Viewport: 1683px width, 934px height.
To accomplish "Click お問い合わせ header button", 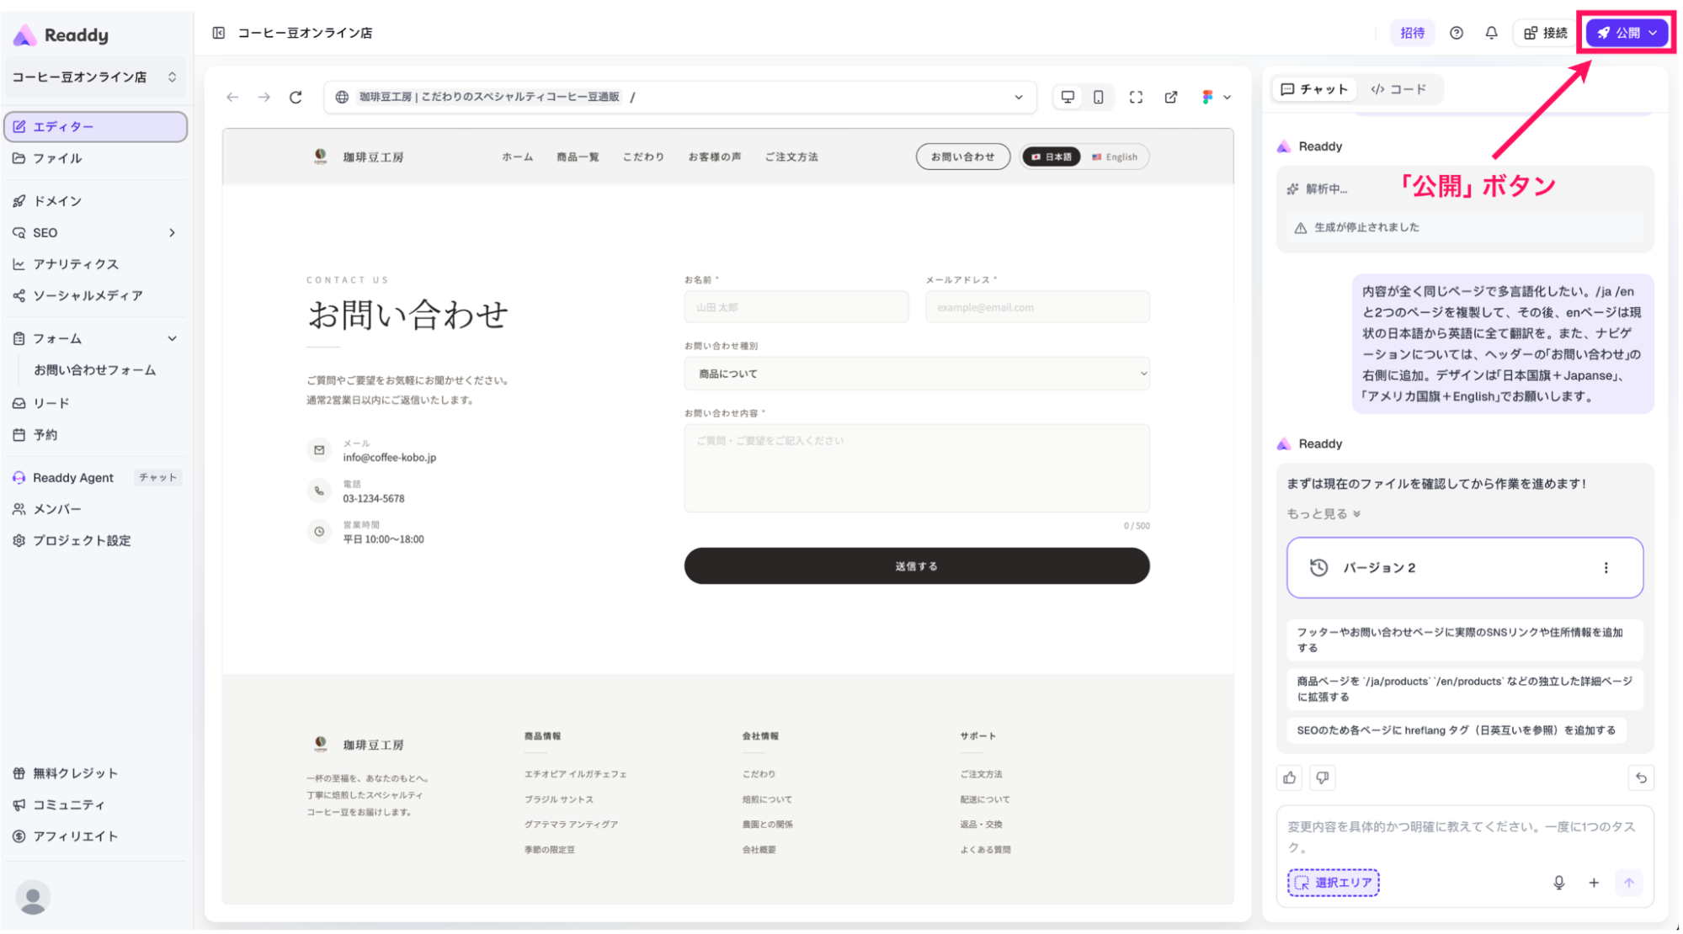I will coord(962,157).
